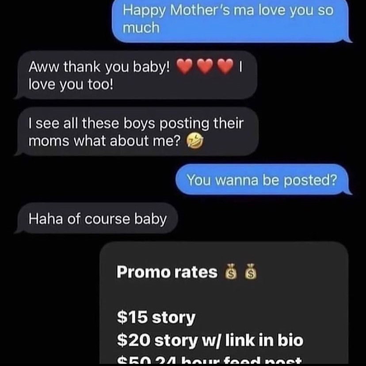Click the first money bag emoji
The height and width of the screenshot is (366, 366).
click(230, 271)
